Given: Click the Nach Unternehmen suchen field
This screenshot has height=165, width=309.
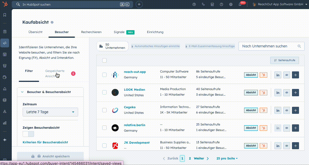Looking at the screenshot, I should click(268, 46).
